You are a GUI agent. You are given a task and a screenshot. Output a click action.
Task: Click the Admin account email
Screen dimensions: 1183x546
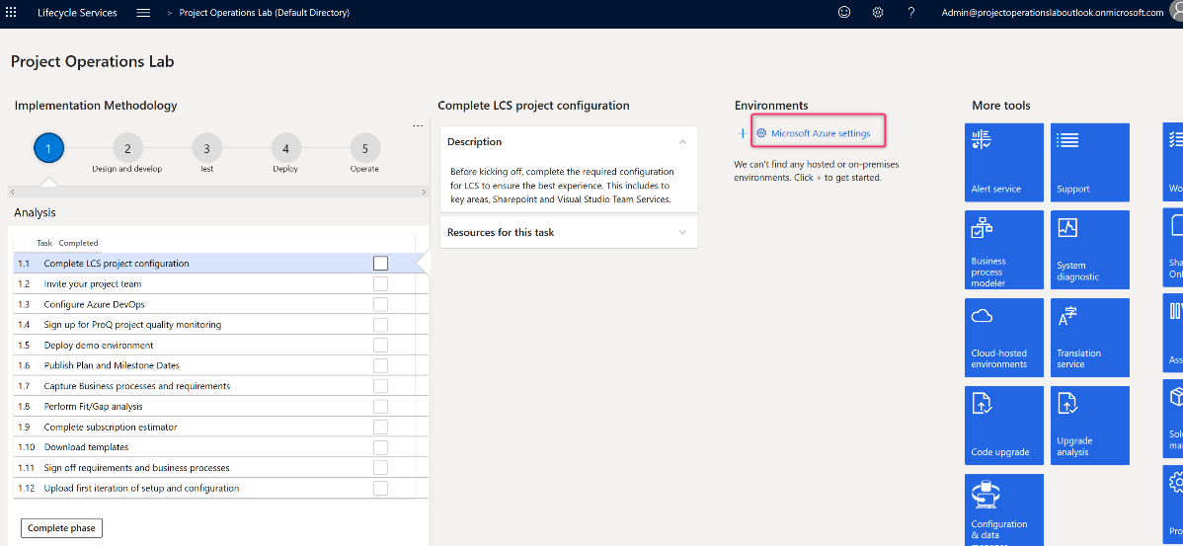coord(1053,13)
